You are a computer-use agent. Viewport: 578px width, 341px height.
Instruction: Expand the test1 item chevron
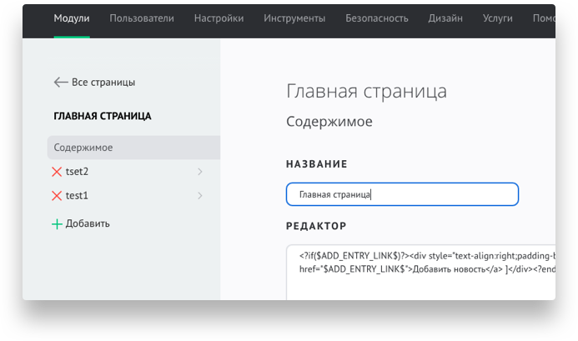tap(200, 196)
